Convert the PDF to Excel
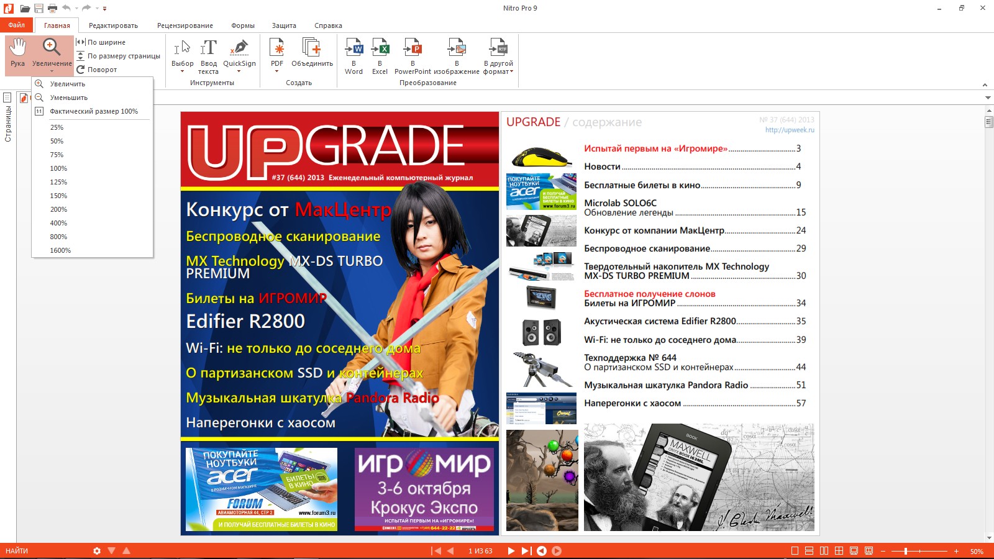Viewport: 994px width, 559px height. (x=380, y=56)
